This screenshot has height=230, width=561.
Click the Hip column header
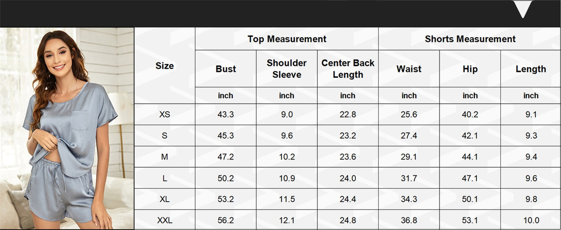(470, 69)
